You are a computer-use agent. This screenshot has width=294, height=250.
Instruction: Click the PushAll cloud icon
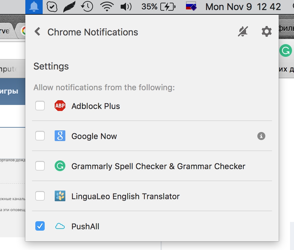(x=60, y=226)
